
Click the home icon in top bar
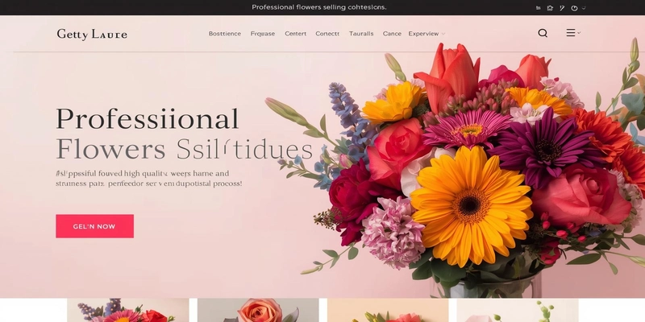[550, 8]
